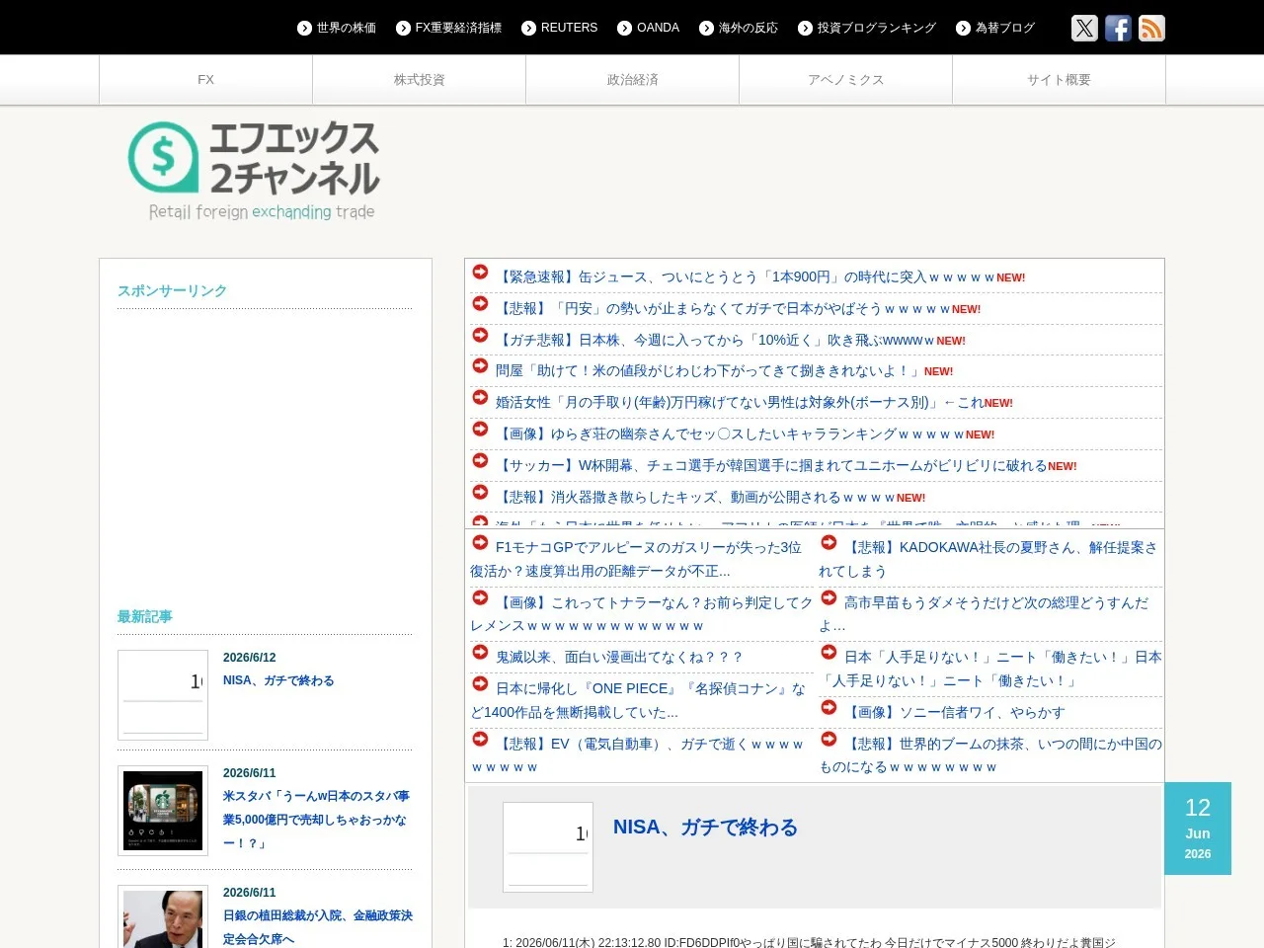Open sidebar link 米スタバ 日本のスタバ事業
This screenshot has height=948, width=1264.
[x=316, y=820]
